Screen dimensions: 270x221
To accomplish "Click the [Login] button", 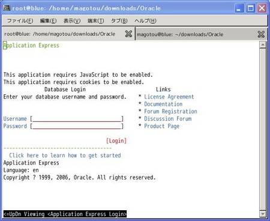I will 116,141.
